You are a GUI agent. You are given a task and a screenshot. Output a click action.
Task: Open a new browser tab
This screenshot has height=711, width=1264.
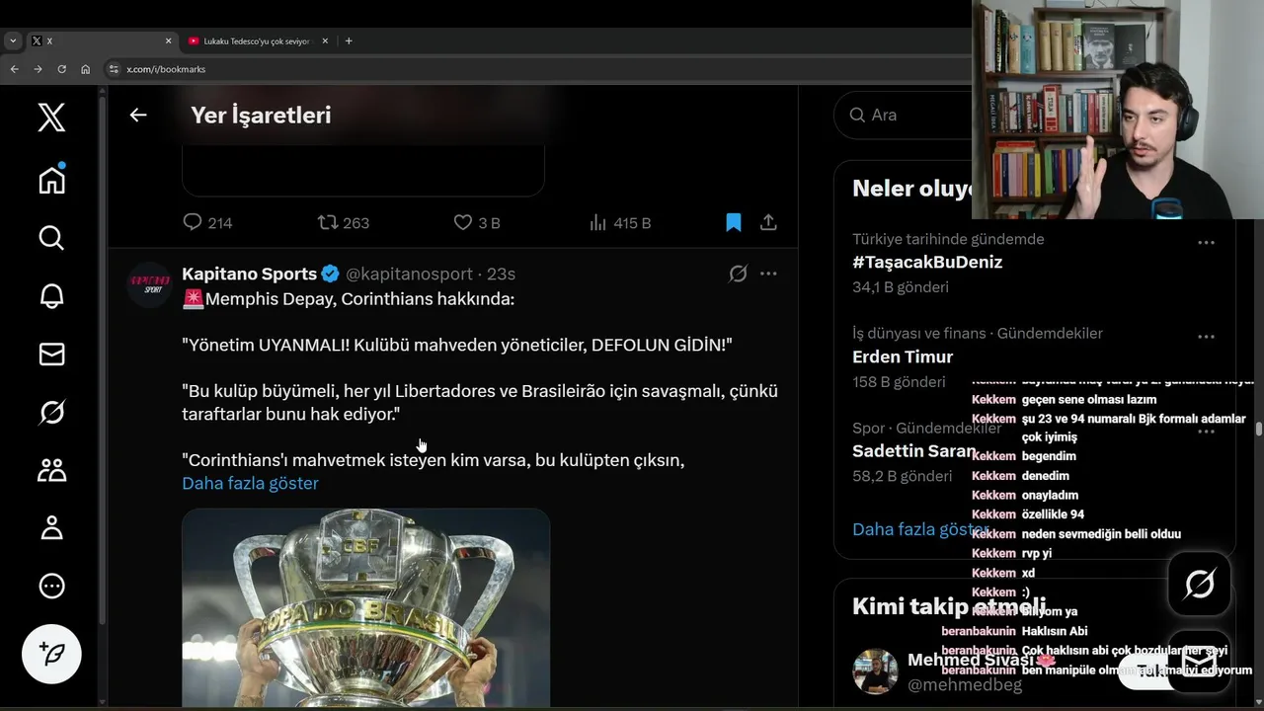point(349,40)
